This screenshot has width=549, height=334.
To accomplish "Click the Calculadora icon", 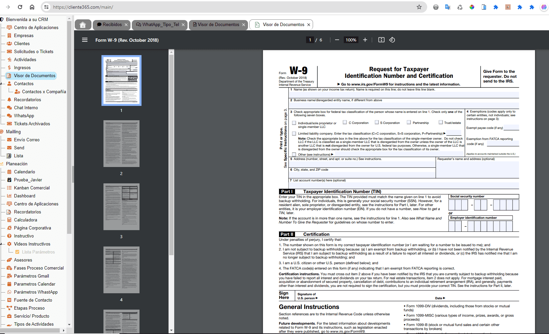I will coord(9,220).
